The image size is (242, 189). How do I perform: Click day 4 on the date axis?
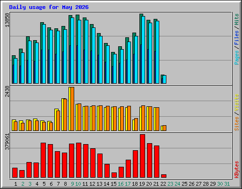tap(37, 184)
